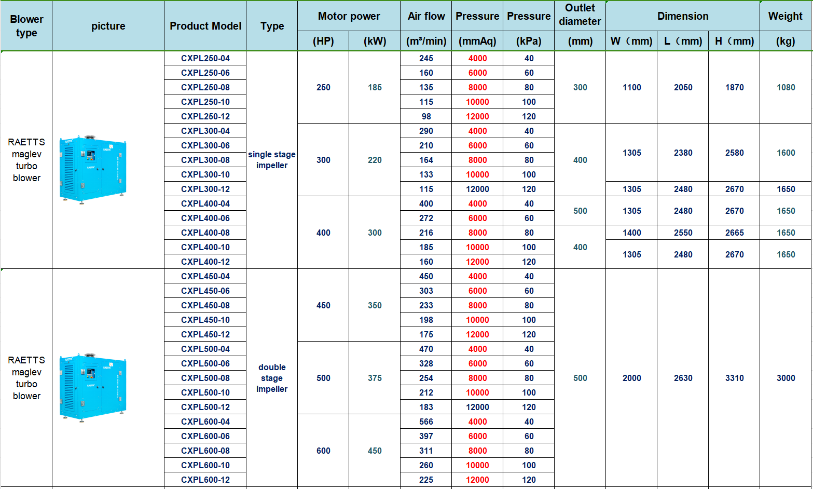Click model cell CXPL450-10
813x489 pixels.
(205, 320)
